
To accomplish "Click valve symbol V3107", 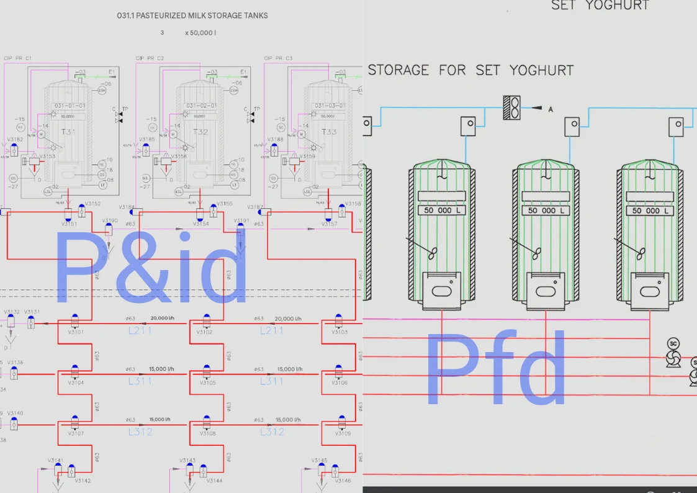I will click(74, 422).
